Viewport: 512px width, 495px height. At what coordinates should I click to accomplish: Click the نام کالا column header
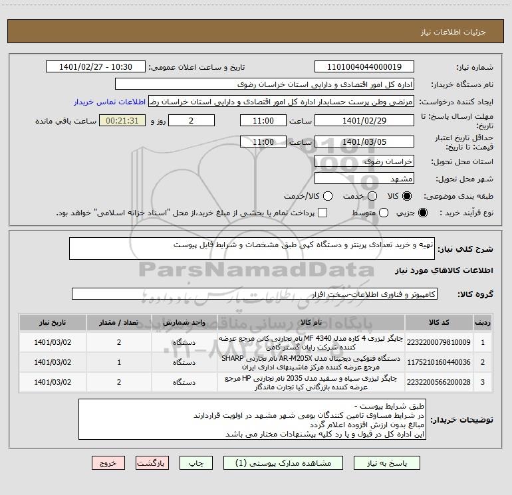point(311,322)
